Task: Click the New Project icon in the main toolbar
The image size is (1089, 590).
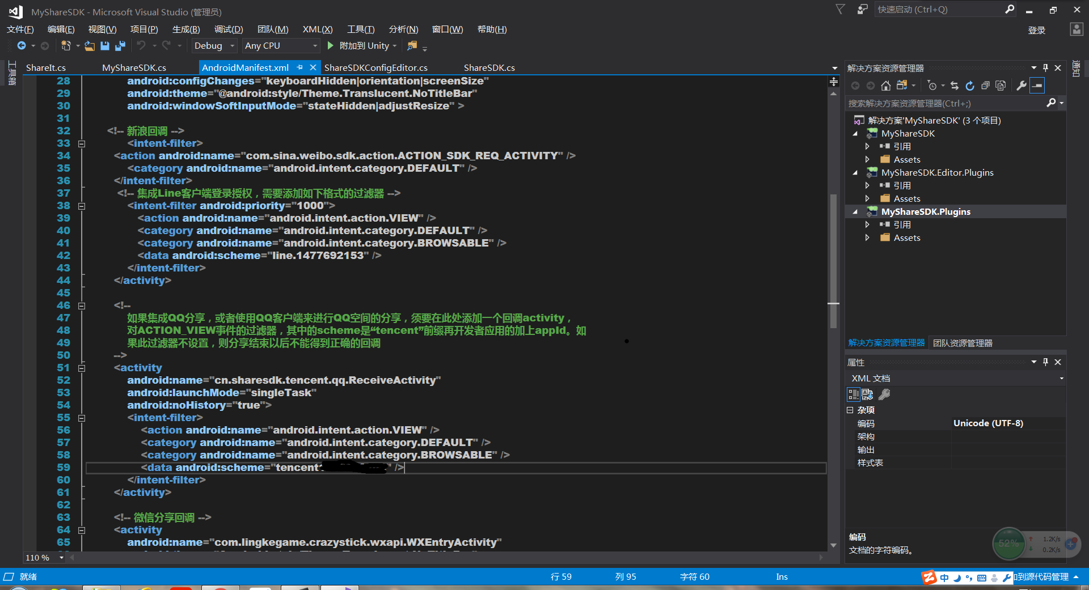Action: point(66,45)
